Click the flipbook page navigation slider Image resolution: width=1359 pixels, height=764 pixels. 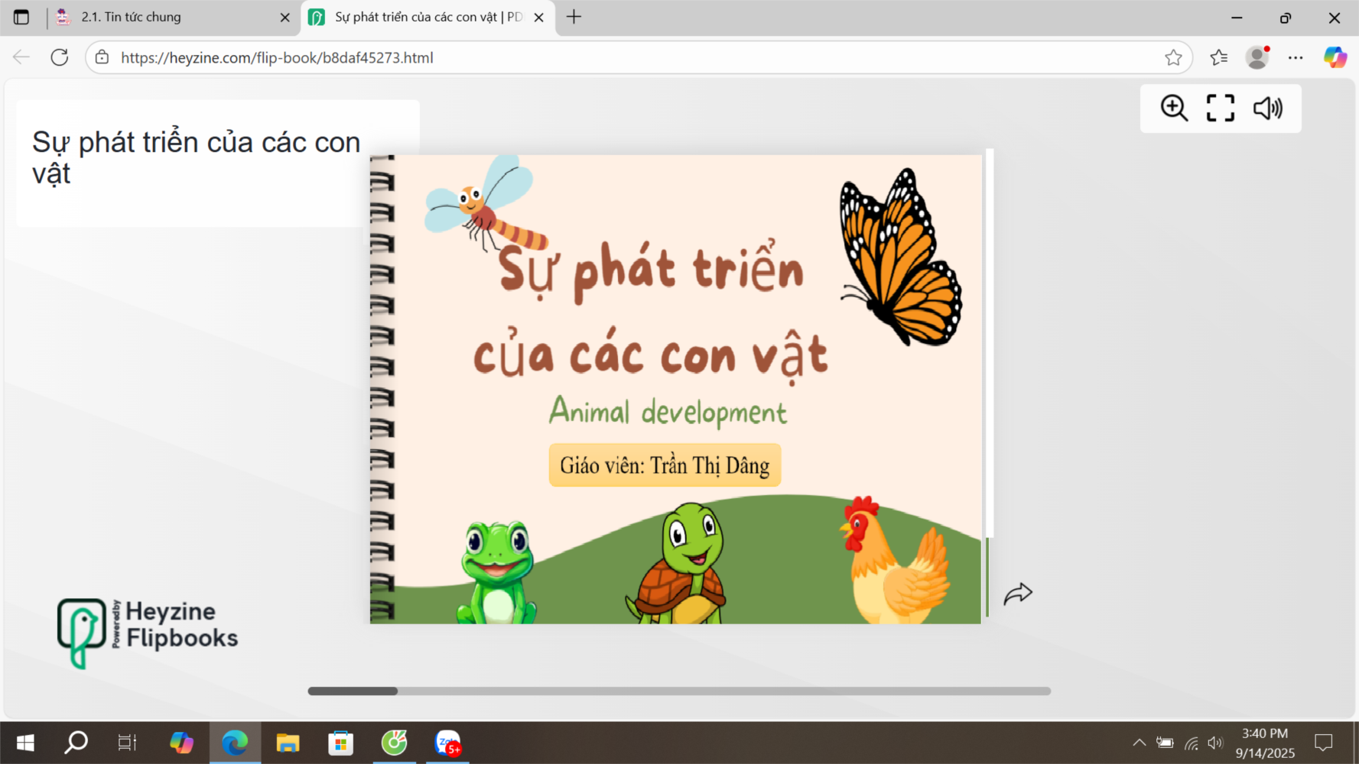(x=678, y=691)
